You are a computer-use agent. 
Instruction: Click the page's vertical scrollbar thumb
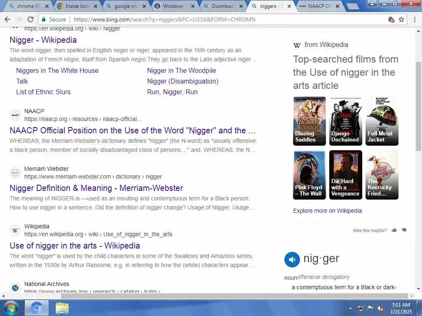[x=419, y=106]
